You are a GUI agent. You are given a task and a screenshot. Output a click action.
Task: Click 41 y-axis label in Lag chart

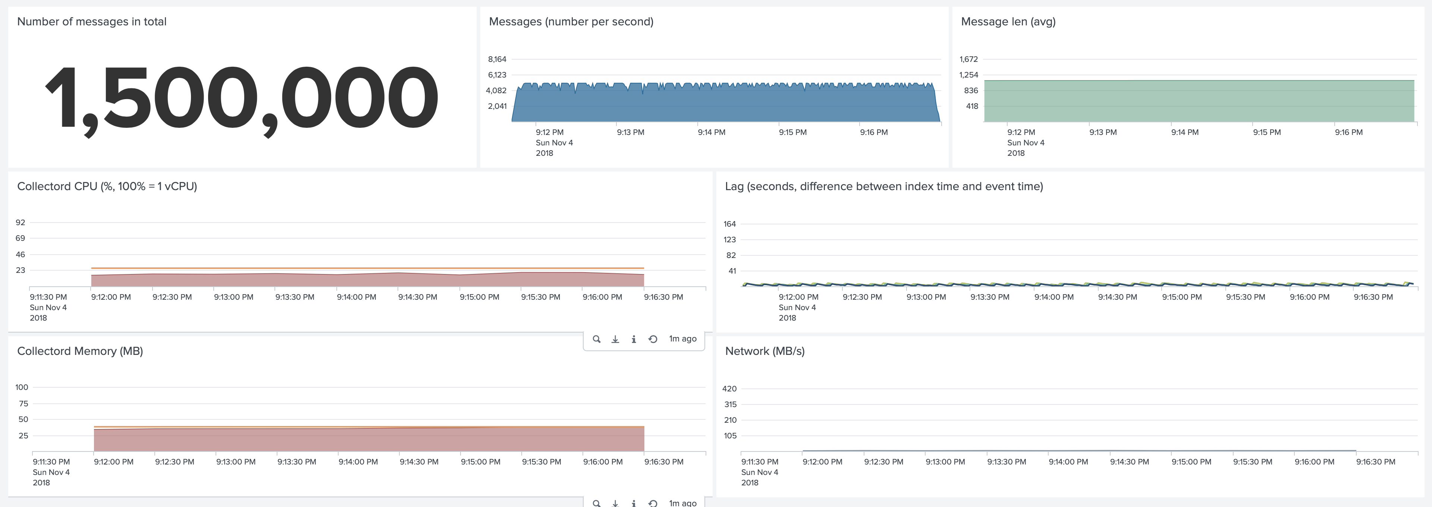pos(732,271)
